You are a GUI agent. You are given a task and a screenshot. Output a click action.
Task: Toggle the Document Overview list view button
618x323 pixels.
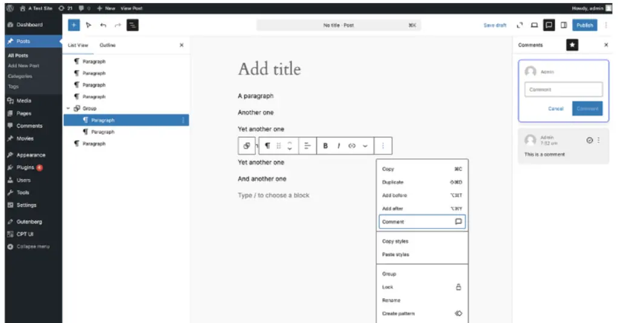(132, 25)
